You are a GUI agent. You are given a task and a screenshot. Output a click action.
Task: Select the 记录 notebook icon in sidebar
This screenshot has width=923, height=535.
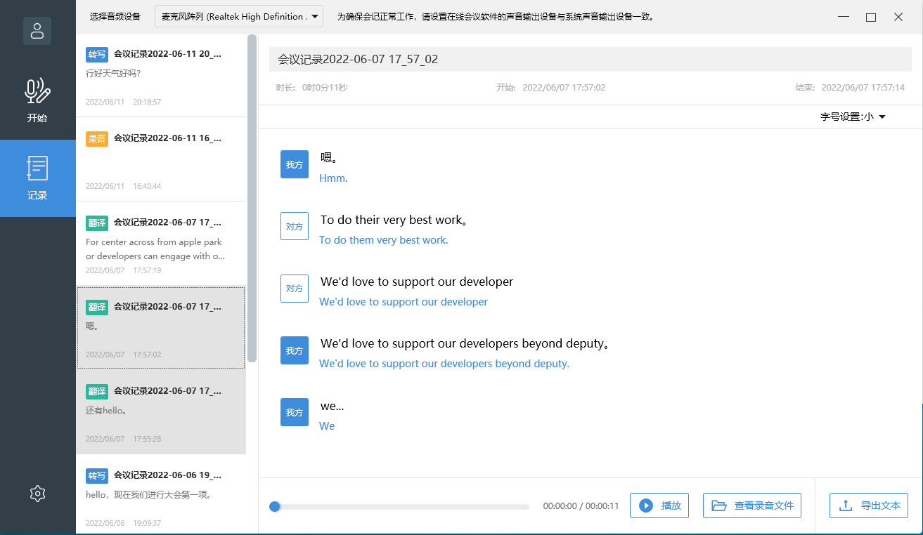37,169
